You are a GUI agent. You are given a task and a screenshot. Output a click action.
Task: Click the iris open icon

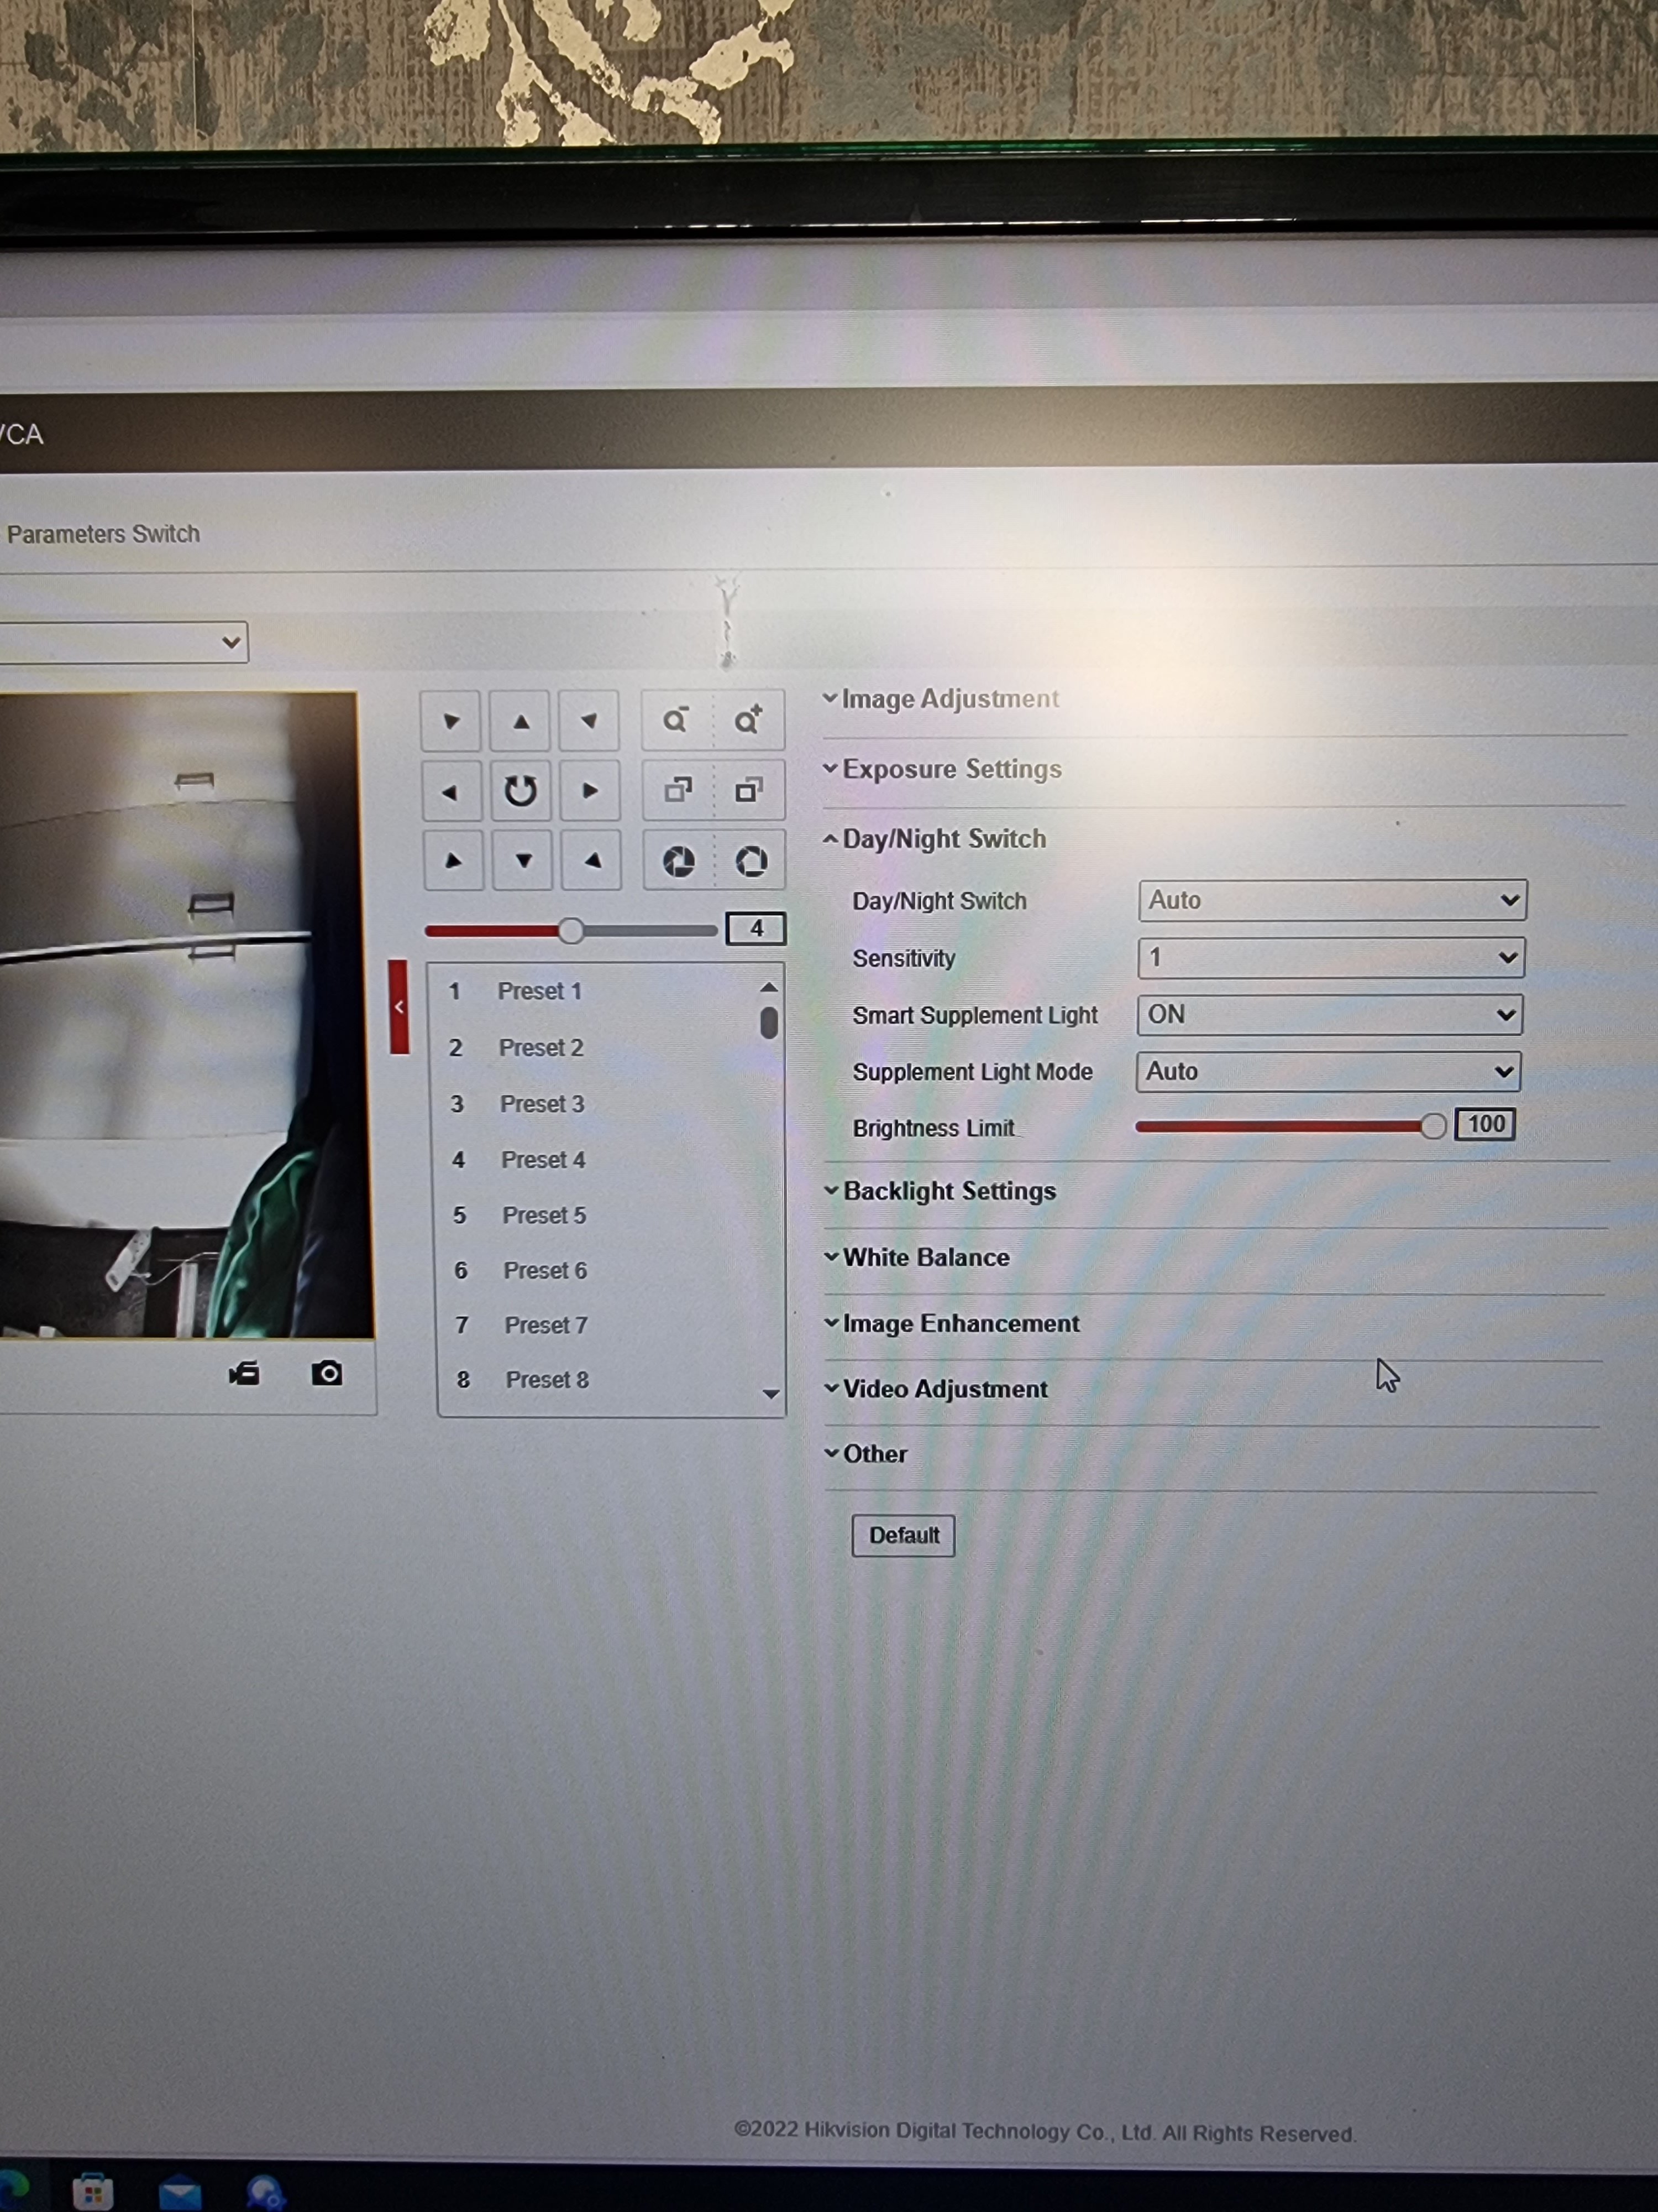tap(751, 861)
